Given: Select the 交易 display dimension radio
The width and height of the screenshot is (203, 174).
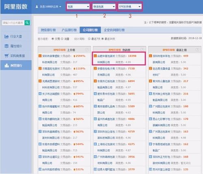Looking at the screenshot, I should [x=53, y=39].
